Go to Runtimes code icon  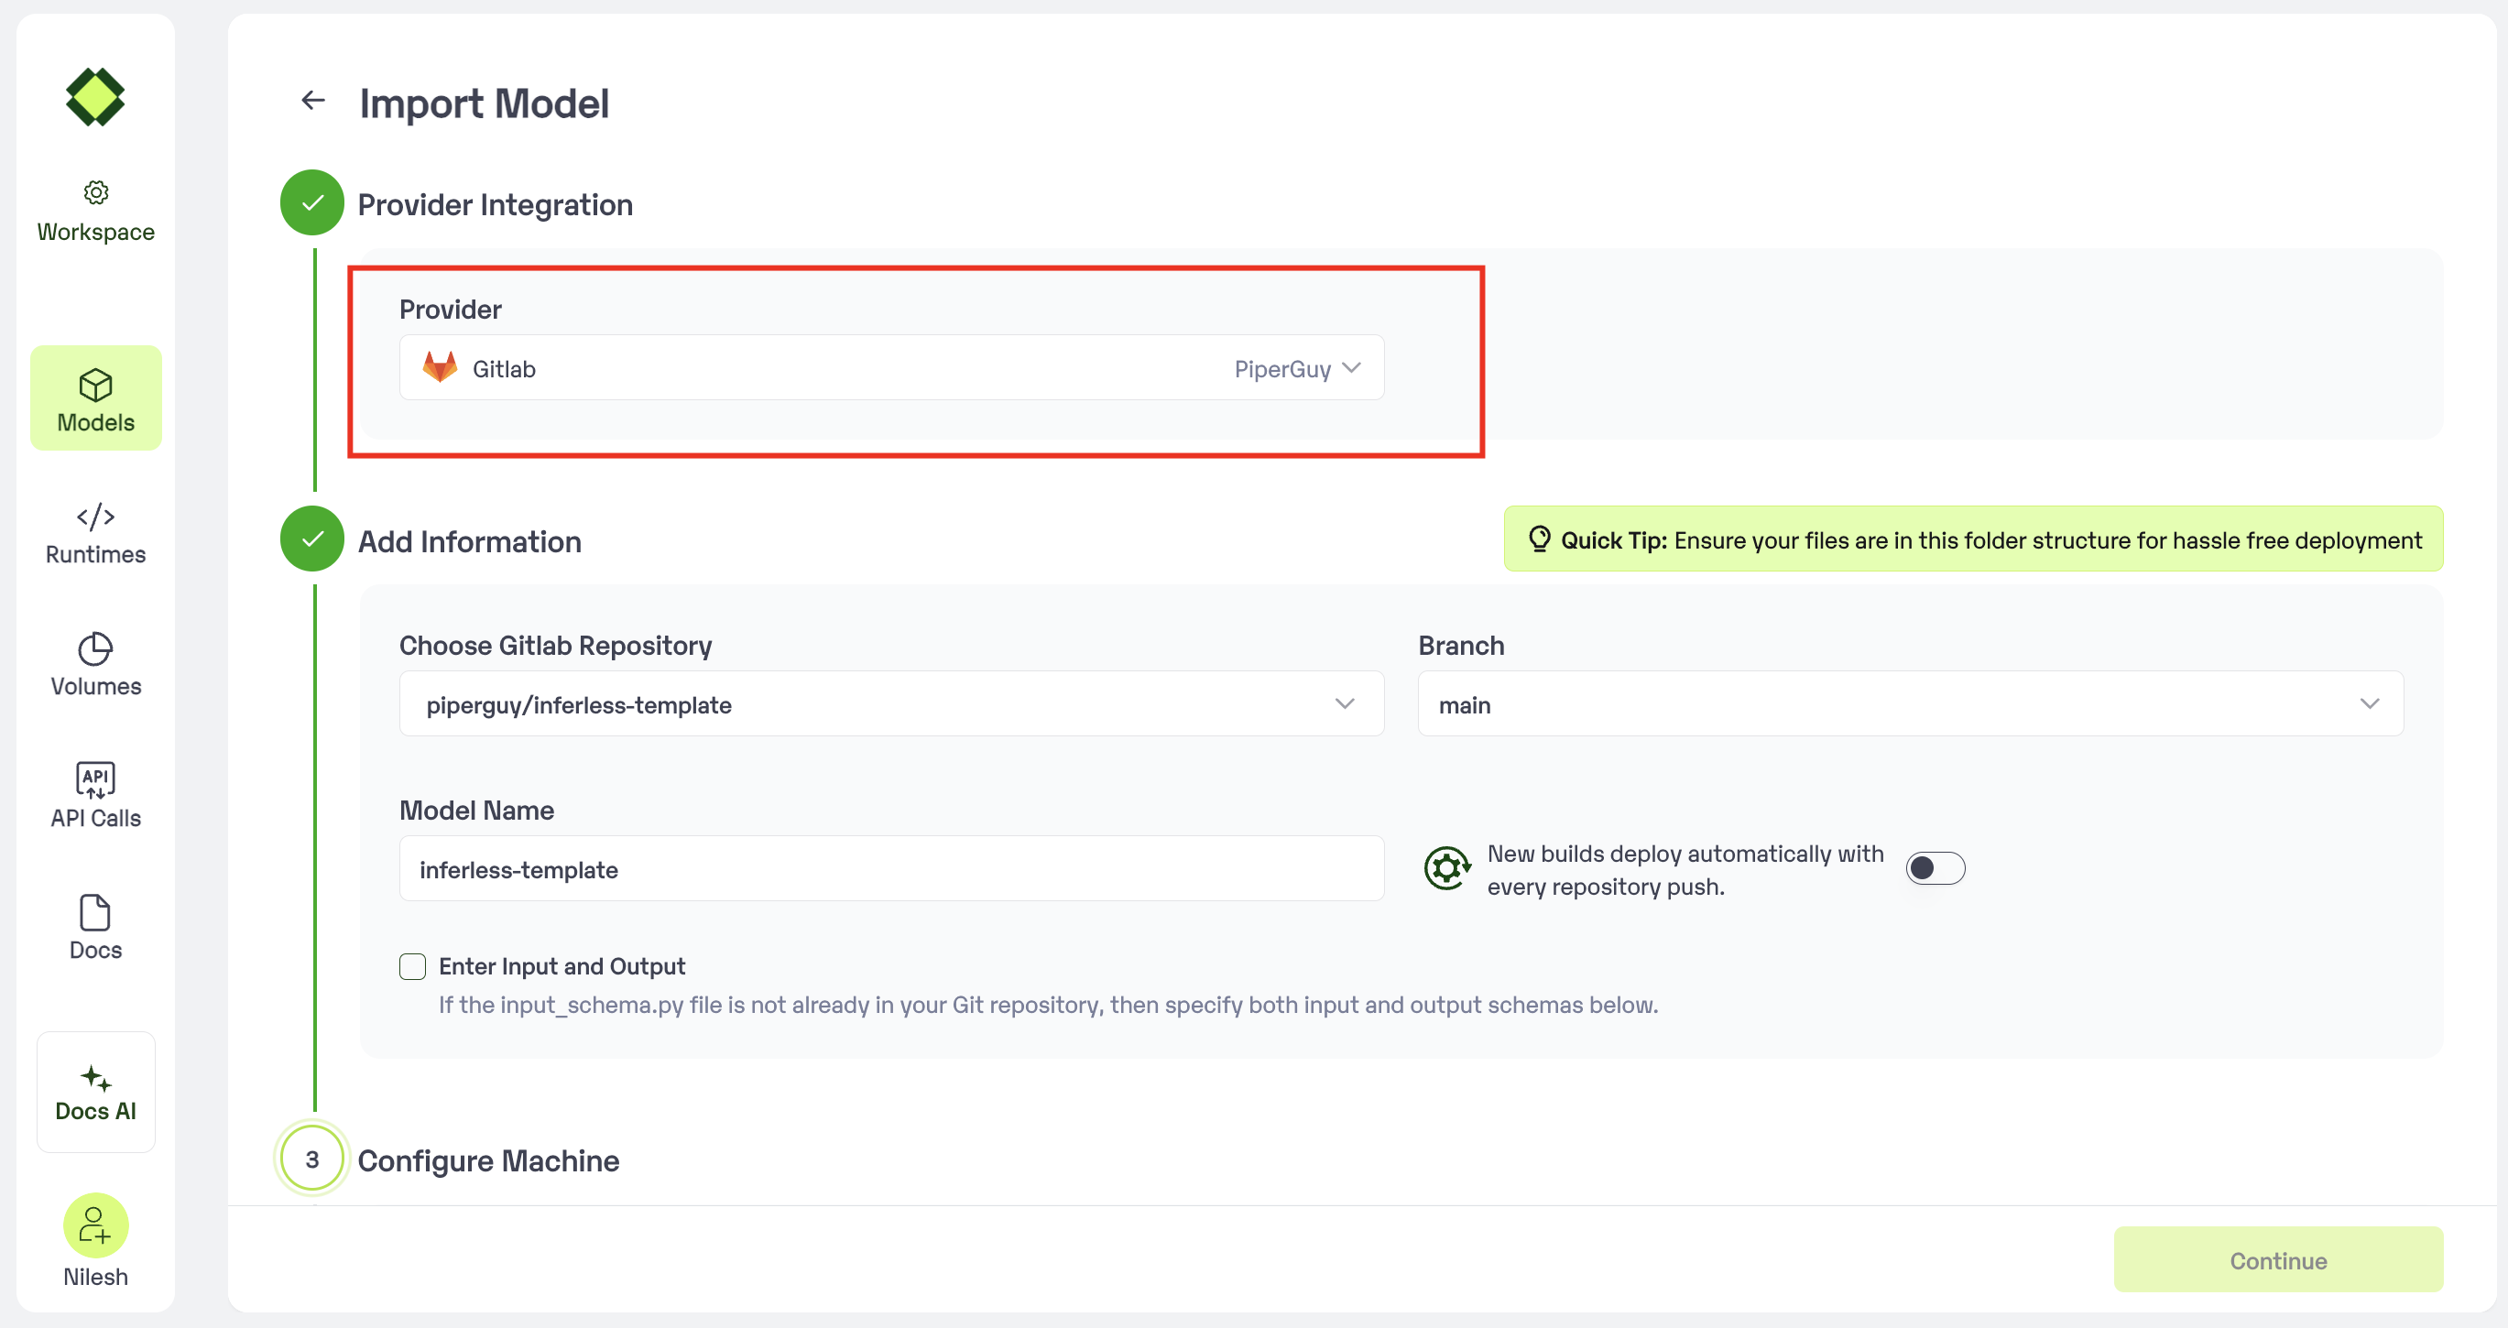pos(95,516)
